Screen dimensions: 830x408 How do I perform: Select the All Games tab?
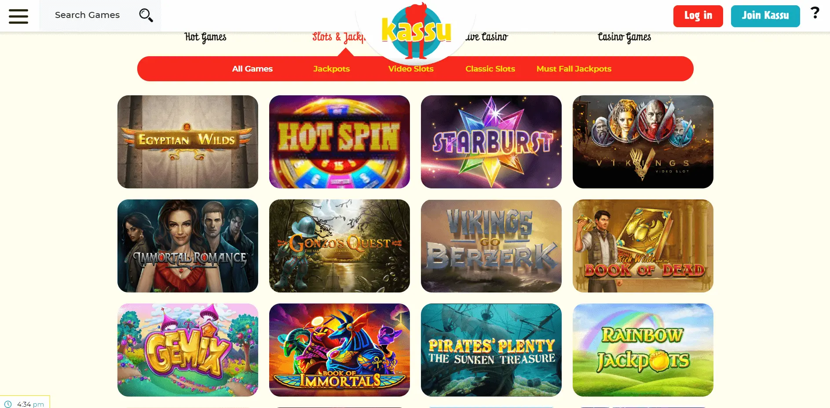click(x=252, y=69)
